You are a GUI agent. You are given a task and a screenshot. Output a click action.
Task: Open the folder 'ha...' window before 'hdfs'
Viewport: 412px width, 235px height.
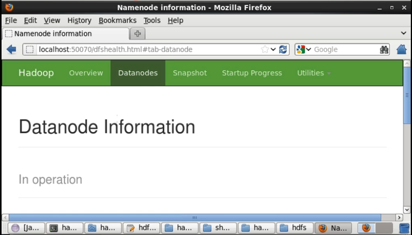(x=256, y=228)
